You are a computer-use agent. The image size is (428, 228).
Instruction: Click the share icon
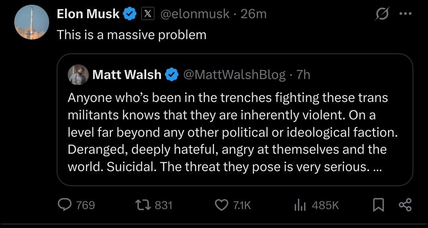click(405, 205)
